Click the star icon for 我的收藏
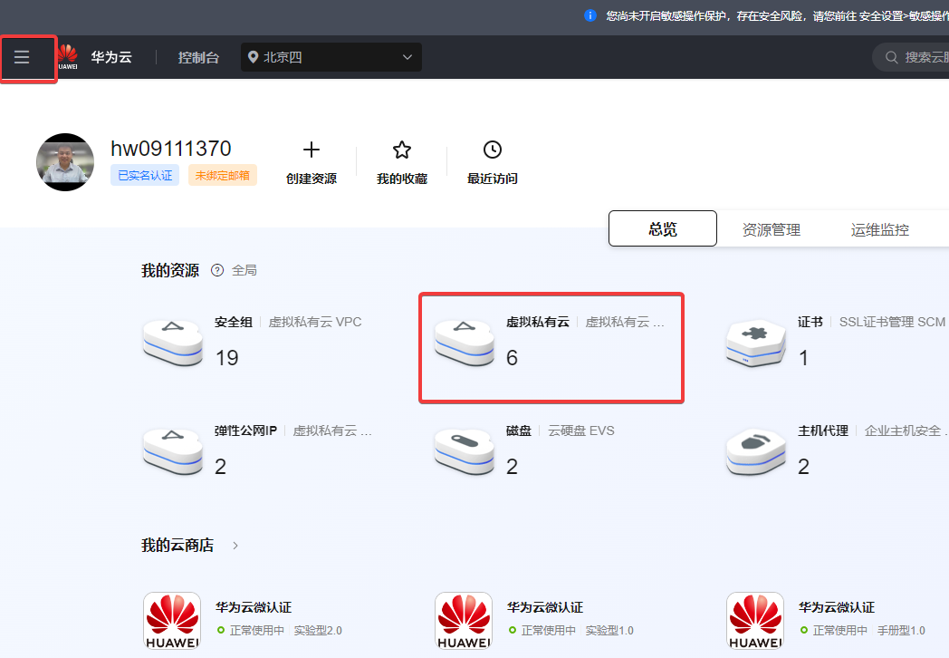This screenshot has height=658, width=949. [402, 150]
